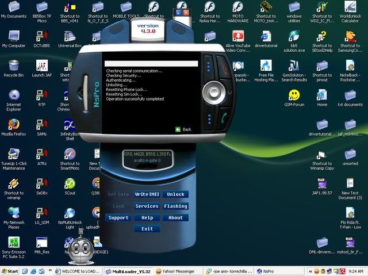The width and height of the screenshot is (368, 276).
Task: Open NsPro Help
Action: coord(147,217)
